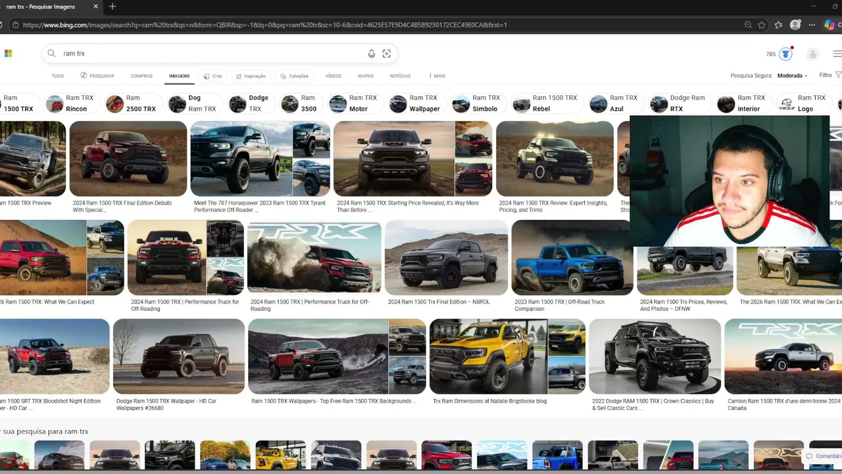Open the Criar image creator pill
The height and width of the screenshot is (474, 842).
[x=213, y=76]
